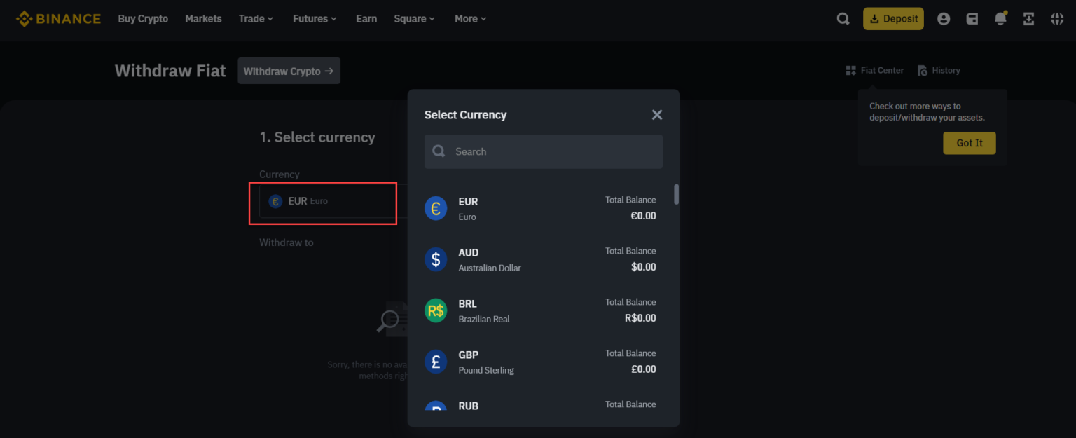Dismiss the tip with the Got It button
The height and width of the screenshot is (438, 1076).
(x=969, y=142)
